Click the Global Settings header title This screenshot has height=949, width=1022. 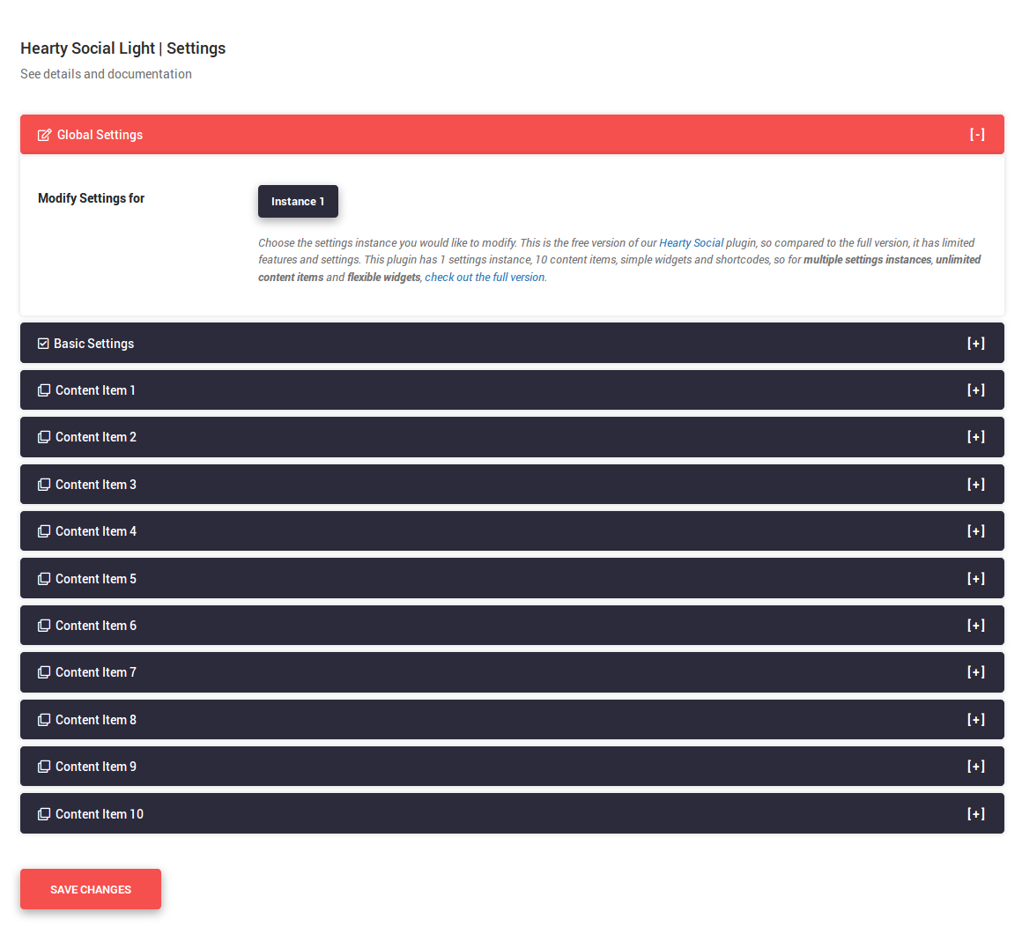pyautogui.click(x=100, y=135)
